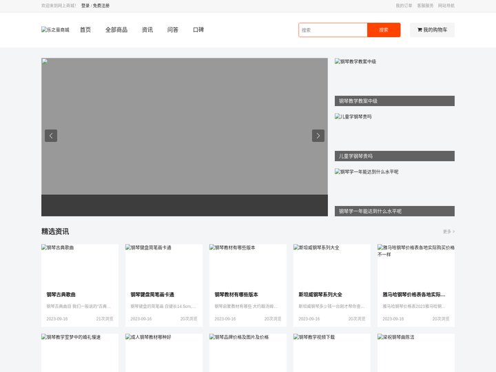Viewport: 496px width, 372px height.
Task: Open the 资讯 menu item
Action: pos(147,30)
